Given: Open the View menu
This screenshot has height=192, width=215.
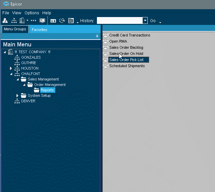Looking at the screenshot, I should [17, 13].
